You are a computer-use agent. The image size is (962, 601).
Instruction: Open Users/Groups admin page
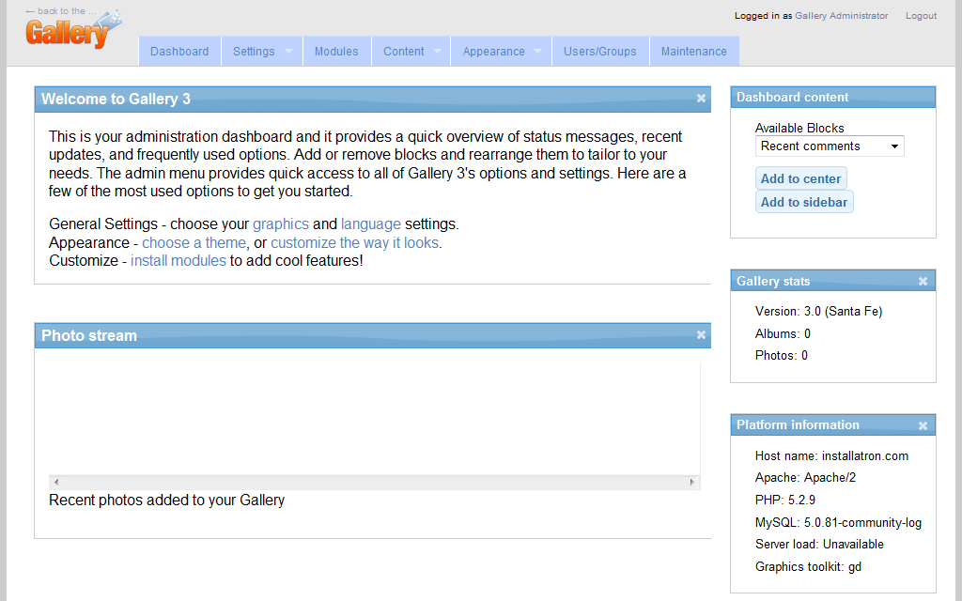click(x=599, y=52)
